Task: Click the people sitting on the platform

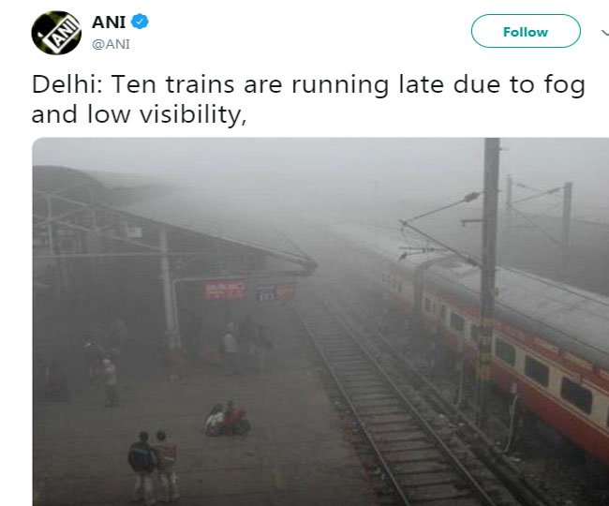Action: pyautogui.click(x=229, y=420)
